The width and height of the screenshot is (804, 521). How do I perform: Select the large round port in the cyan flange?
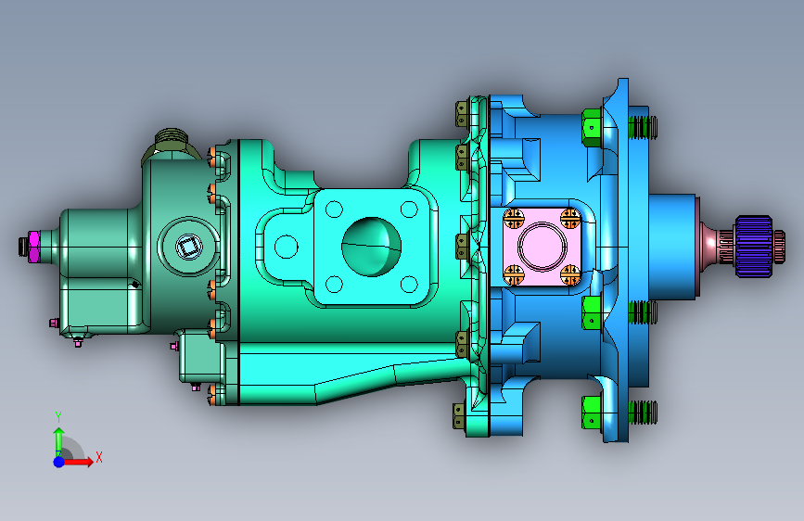pyautogui.click(x=371, y=247)
